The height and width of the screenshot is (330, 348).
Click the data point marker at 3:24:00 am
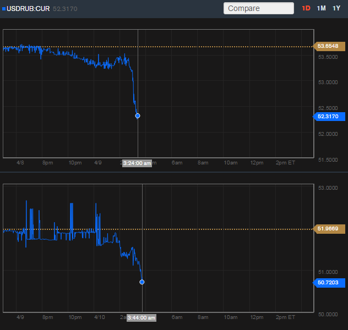pyautogui.click(x=138, y=116)
